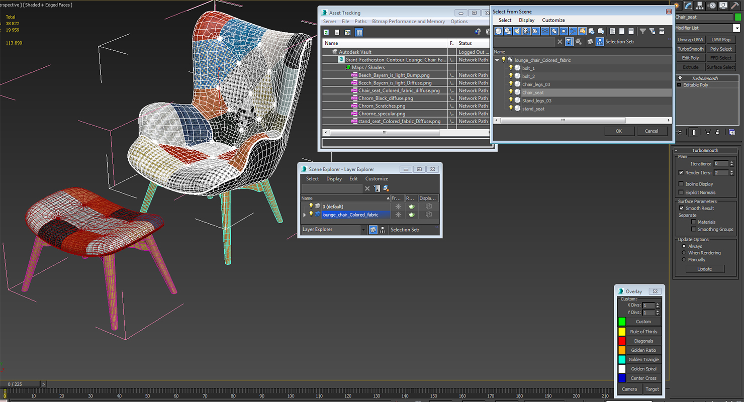Expand Editable Poly in modifier stack
This screenshot has height=402, width=744.
coord(680,85)
